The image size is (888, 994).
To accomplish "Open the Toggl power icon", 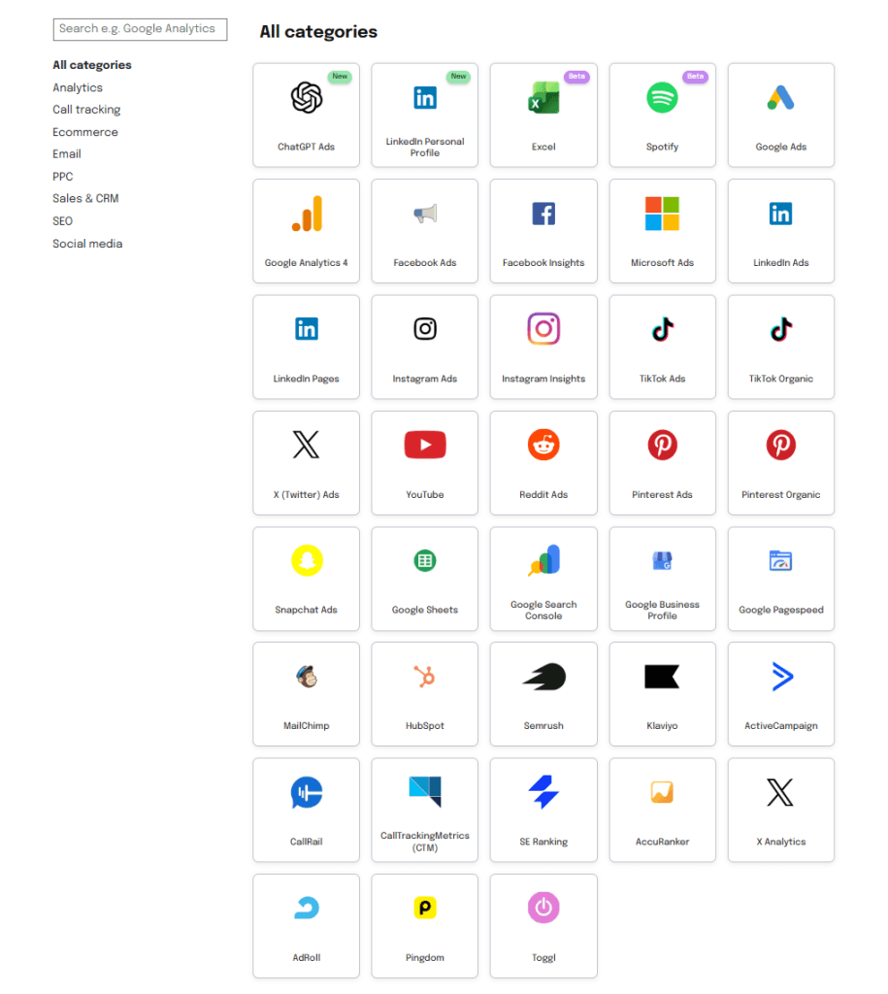I will point(543,908).
